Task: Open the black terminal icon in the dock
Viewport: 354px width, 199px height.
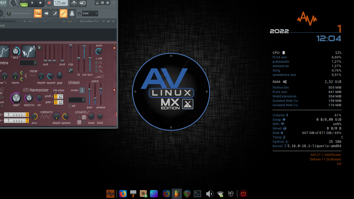Action: pos(198,194)
